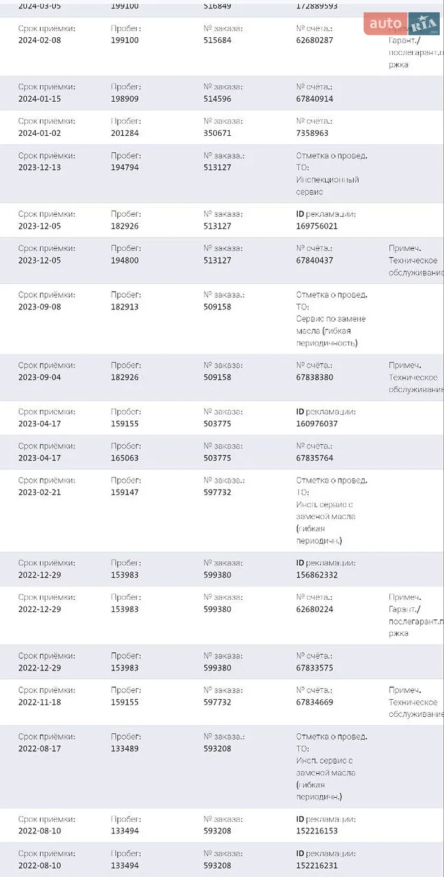
Task: Select order number 509158 dated 2023-09-04
Action: 217,377
